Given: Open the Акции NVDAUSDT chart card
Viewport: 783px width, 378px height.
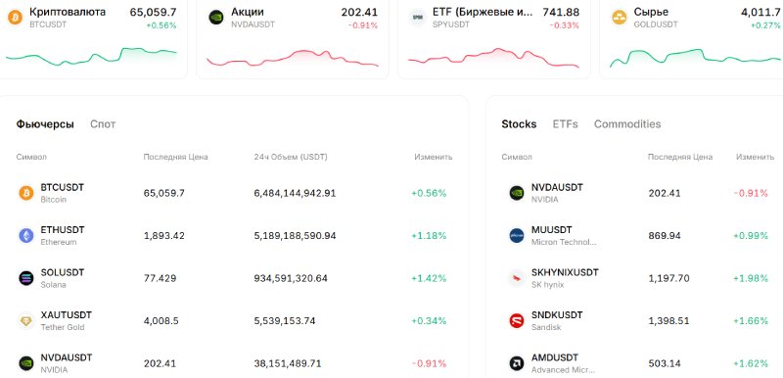Looking at the screenshot, I should click(293, 37).
